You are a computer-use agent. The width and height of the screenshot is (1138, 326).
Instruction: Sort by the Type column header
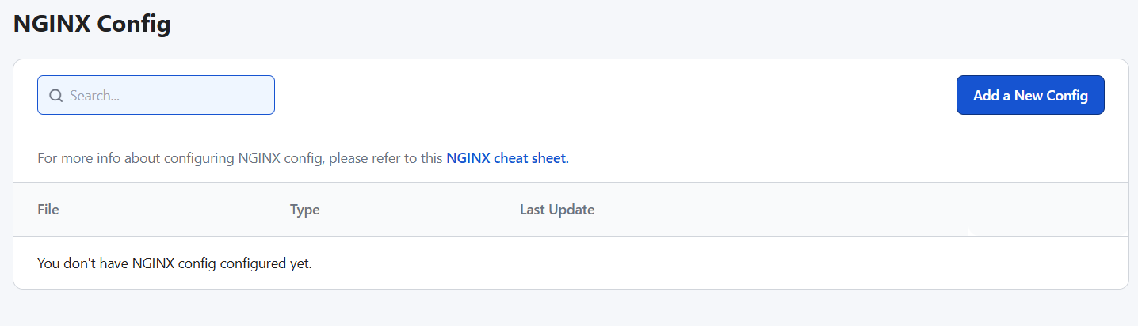coord(304,210)
